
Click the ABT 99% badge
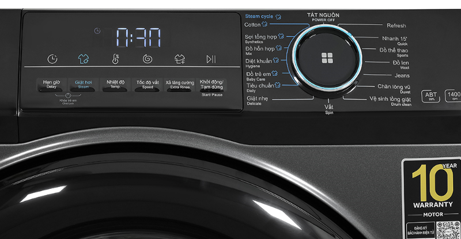430,96
